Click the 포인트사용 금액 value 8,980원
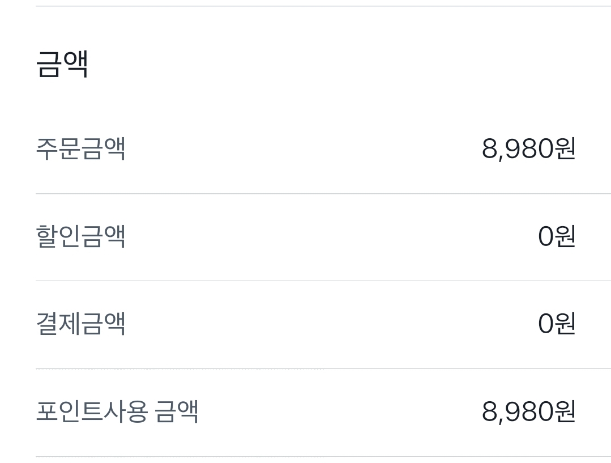The image size is (611, 463). (528, 412)
